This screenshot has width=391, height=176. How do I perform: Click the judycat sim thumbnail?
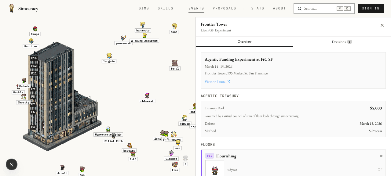click(215, 168)
